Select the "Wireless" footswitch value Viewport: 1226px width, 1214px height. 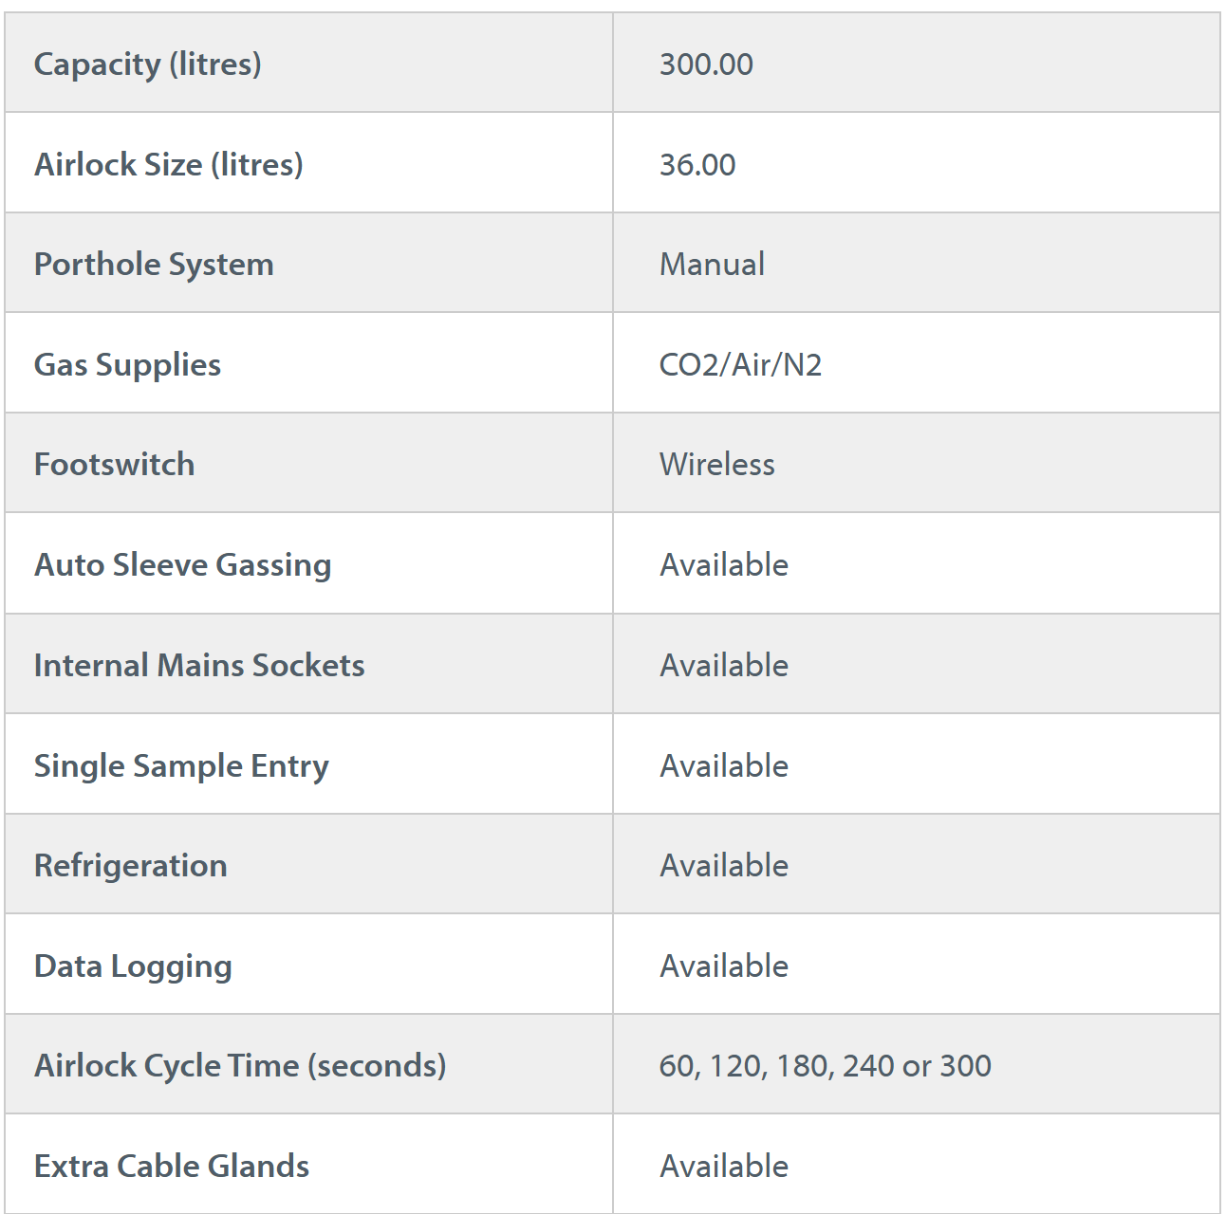(716, 465)
